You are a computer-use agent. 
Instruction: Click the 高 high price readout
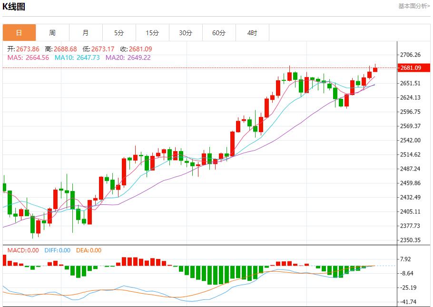61,49
